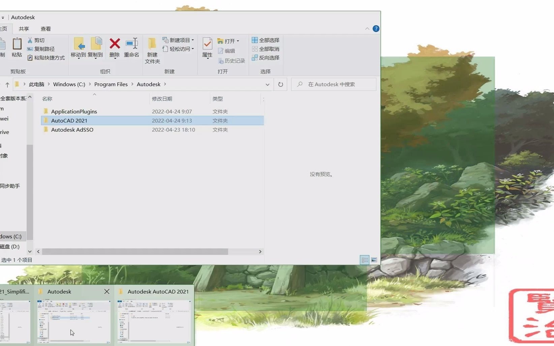This screenshot has width=554, height=346.
Task: Open the Move to (移动到) menu
Action: pyautogui.click(x=78, y=48)
